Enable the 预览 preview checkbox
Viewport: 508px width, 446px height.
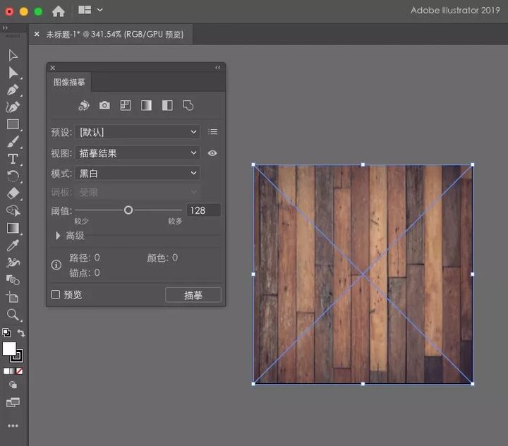[x=56, y=294]
